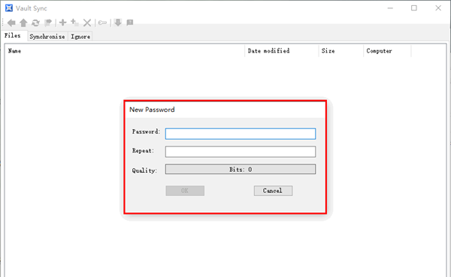Sort by the Date modified column header
451x277 pixels.
click(282, 51)
